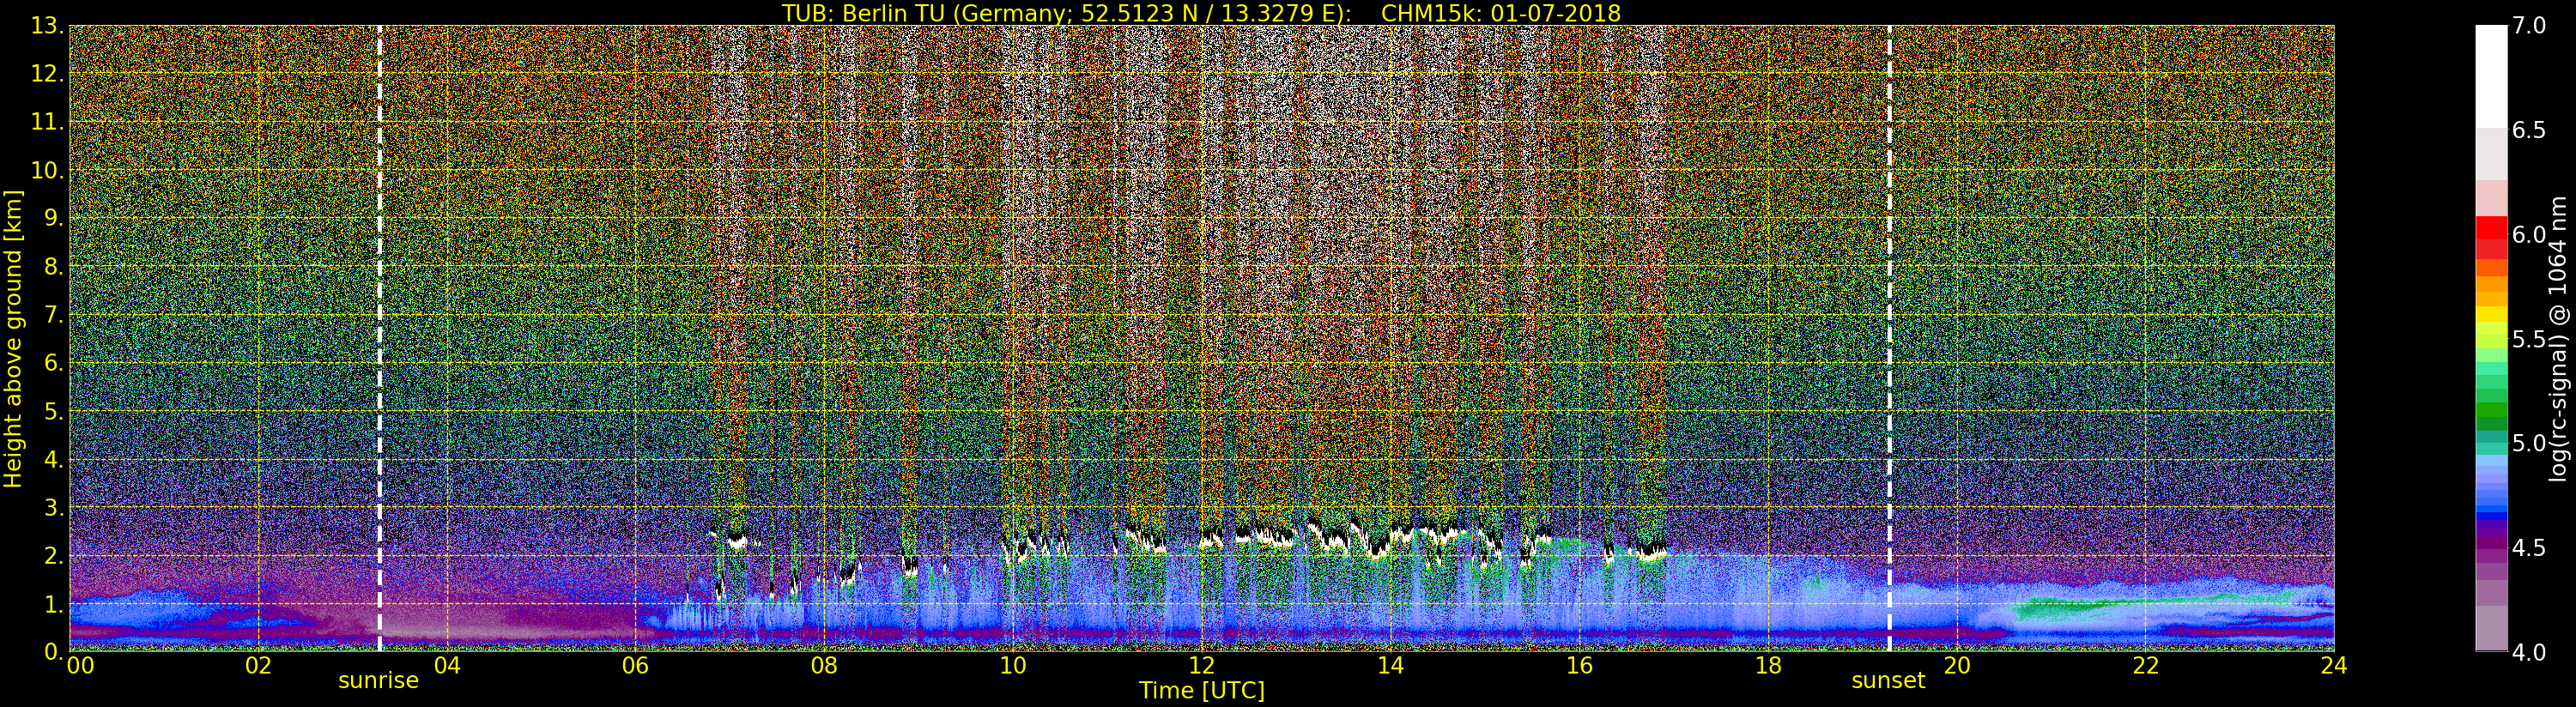2576x707 pixels.
Task: Click the chart title "TUB: Berlin TU (Germany...)"
Action: [1201, 13]
